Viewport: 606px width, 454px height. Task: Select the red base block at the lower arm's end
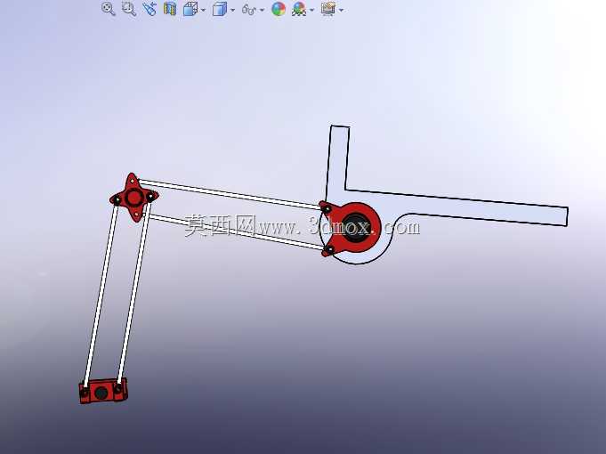pyautogui.click(x=103, y=392)
